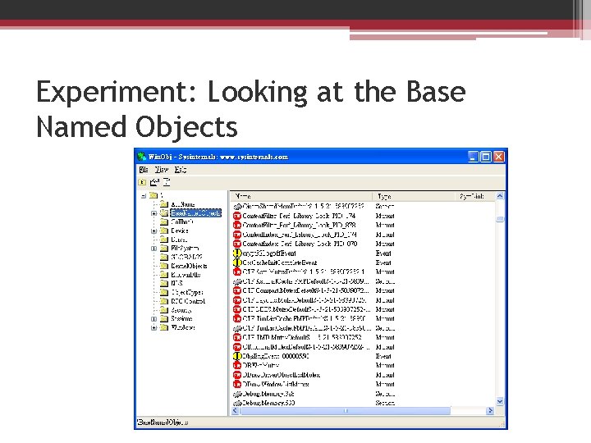Image resolution: width=591 pixels, height=443 pixels.
Task: Select the CTF.Compart.Mutex mutant icon
Action: point(237,290)
